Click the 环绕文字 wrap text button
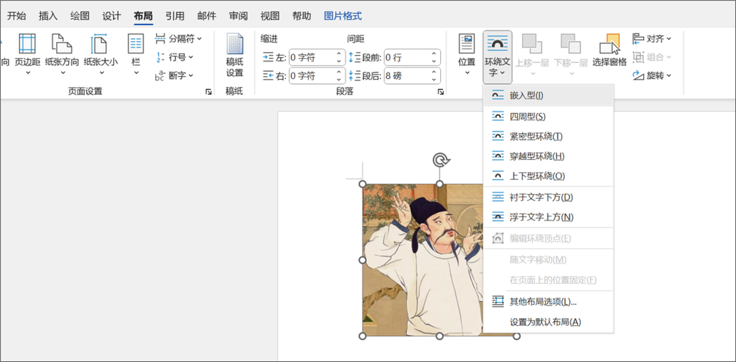This screenshot has height=362, width=736. (x=497, y=56)
